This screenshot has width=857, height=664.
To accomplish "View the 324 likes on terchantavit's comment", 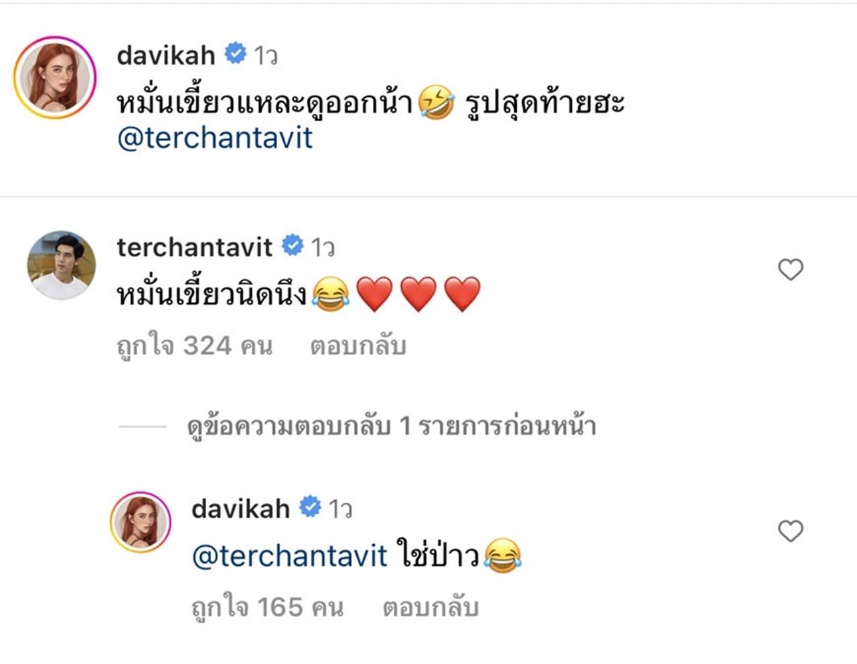I will [194, 346].
